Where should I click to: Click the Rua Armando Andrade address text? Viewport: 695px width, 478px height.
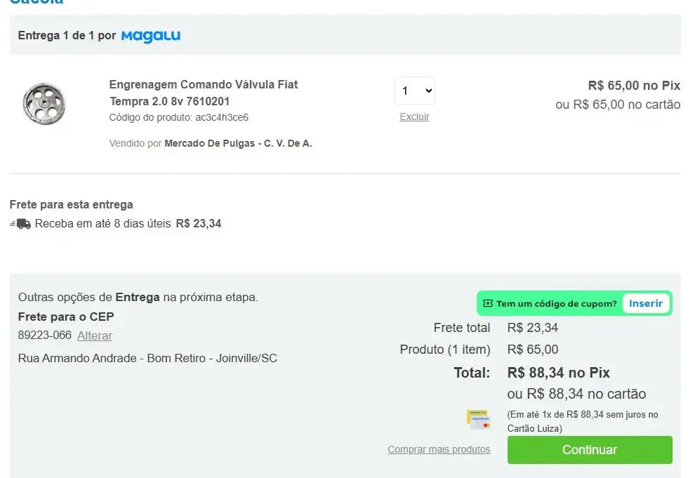click(x=147, y=358)
